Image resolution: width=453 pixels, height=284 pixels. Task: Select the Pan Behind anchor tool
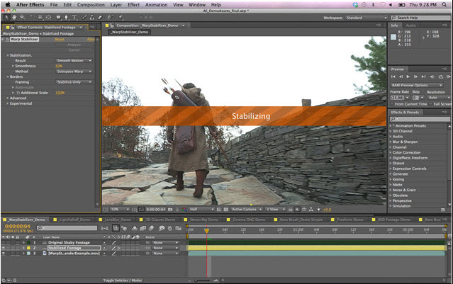(48, 17)
